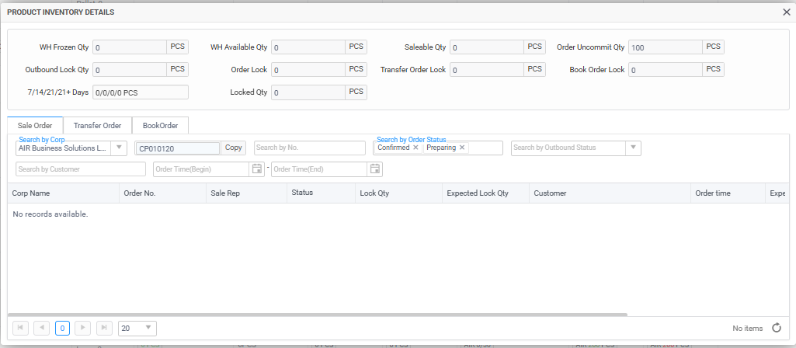Click the refresh icon in the pager
The image size is (796, 348).
tap(776, 328)
